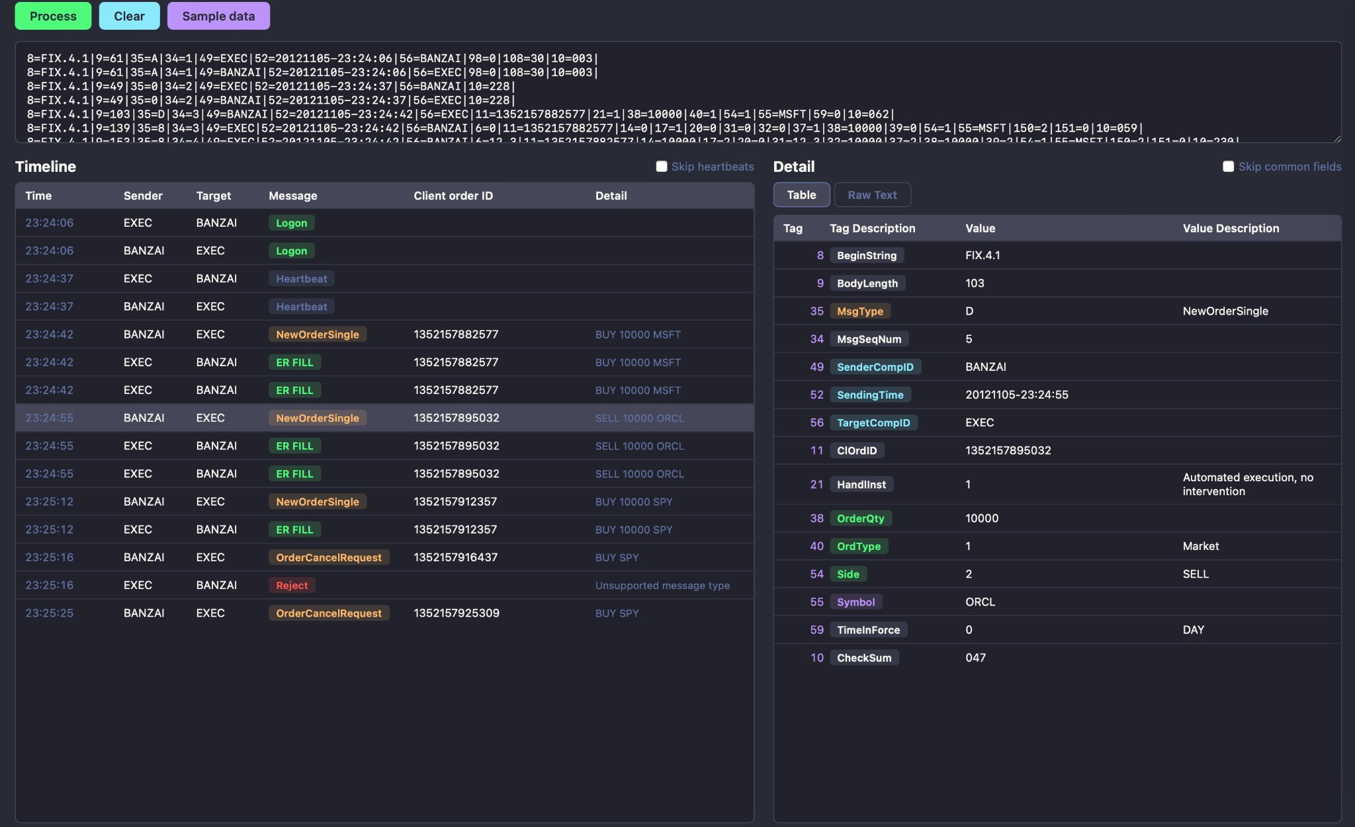Switch to the Raw Text tab

[872, 194]
